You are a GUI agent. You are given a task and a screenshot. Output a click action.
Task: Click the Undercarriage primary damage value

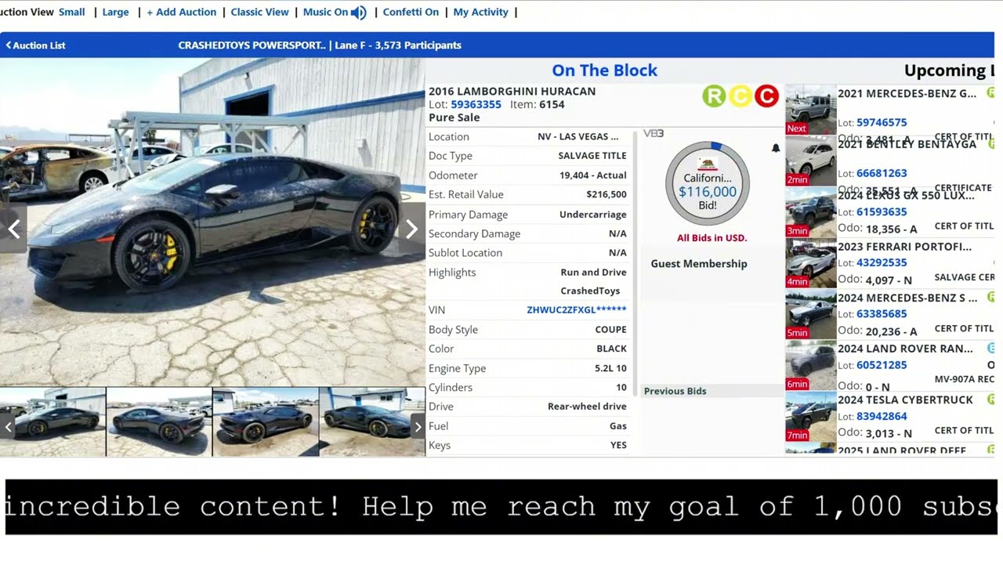[593, 215]
